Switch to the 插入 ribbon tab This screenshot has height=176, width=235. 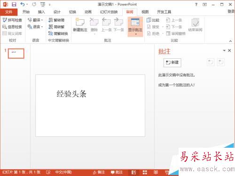click(41, 12)
